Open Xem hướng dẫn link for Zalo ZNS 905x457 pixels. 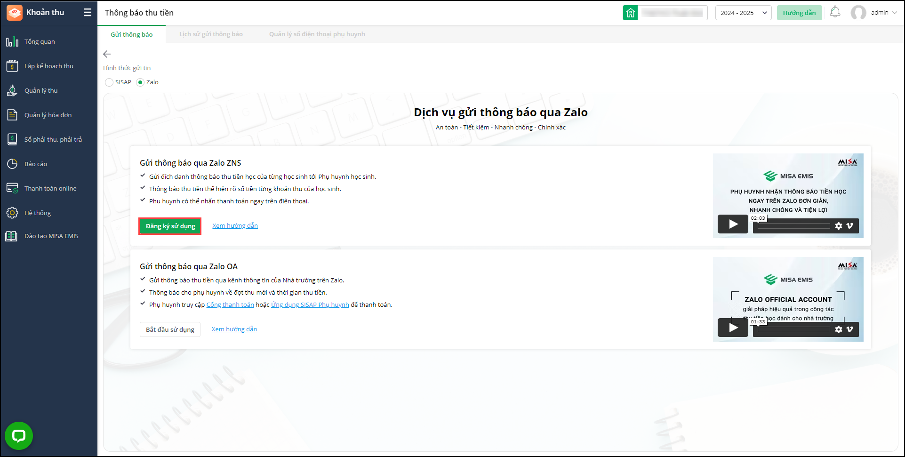pyautogui.click(x=235, y=226)
